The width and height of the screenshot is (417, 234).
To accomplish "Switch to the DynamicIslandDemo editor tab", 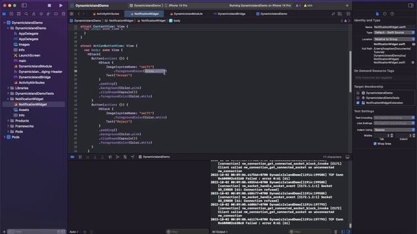I will (272, 14).
